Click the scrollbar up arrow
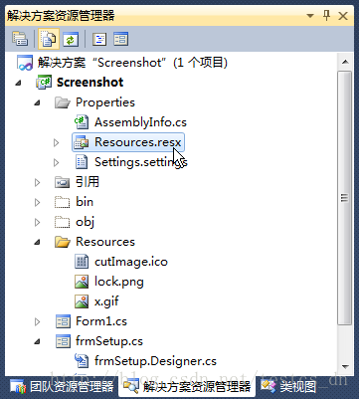This screenshot has width=359, height=399. 345,62
